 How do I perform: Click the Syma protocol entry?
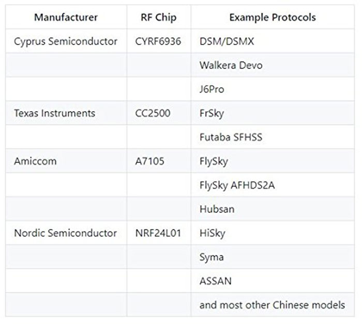click(x=212, y=257)
